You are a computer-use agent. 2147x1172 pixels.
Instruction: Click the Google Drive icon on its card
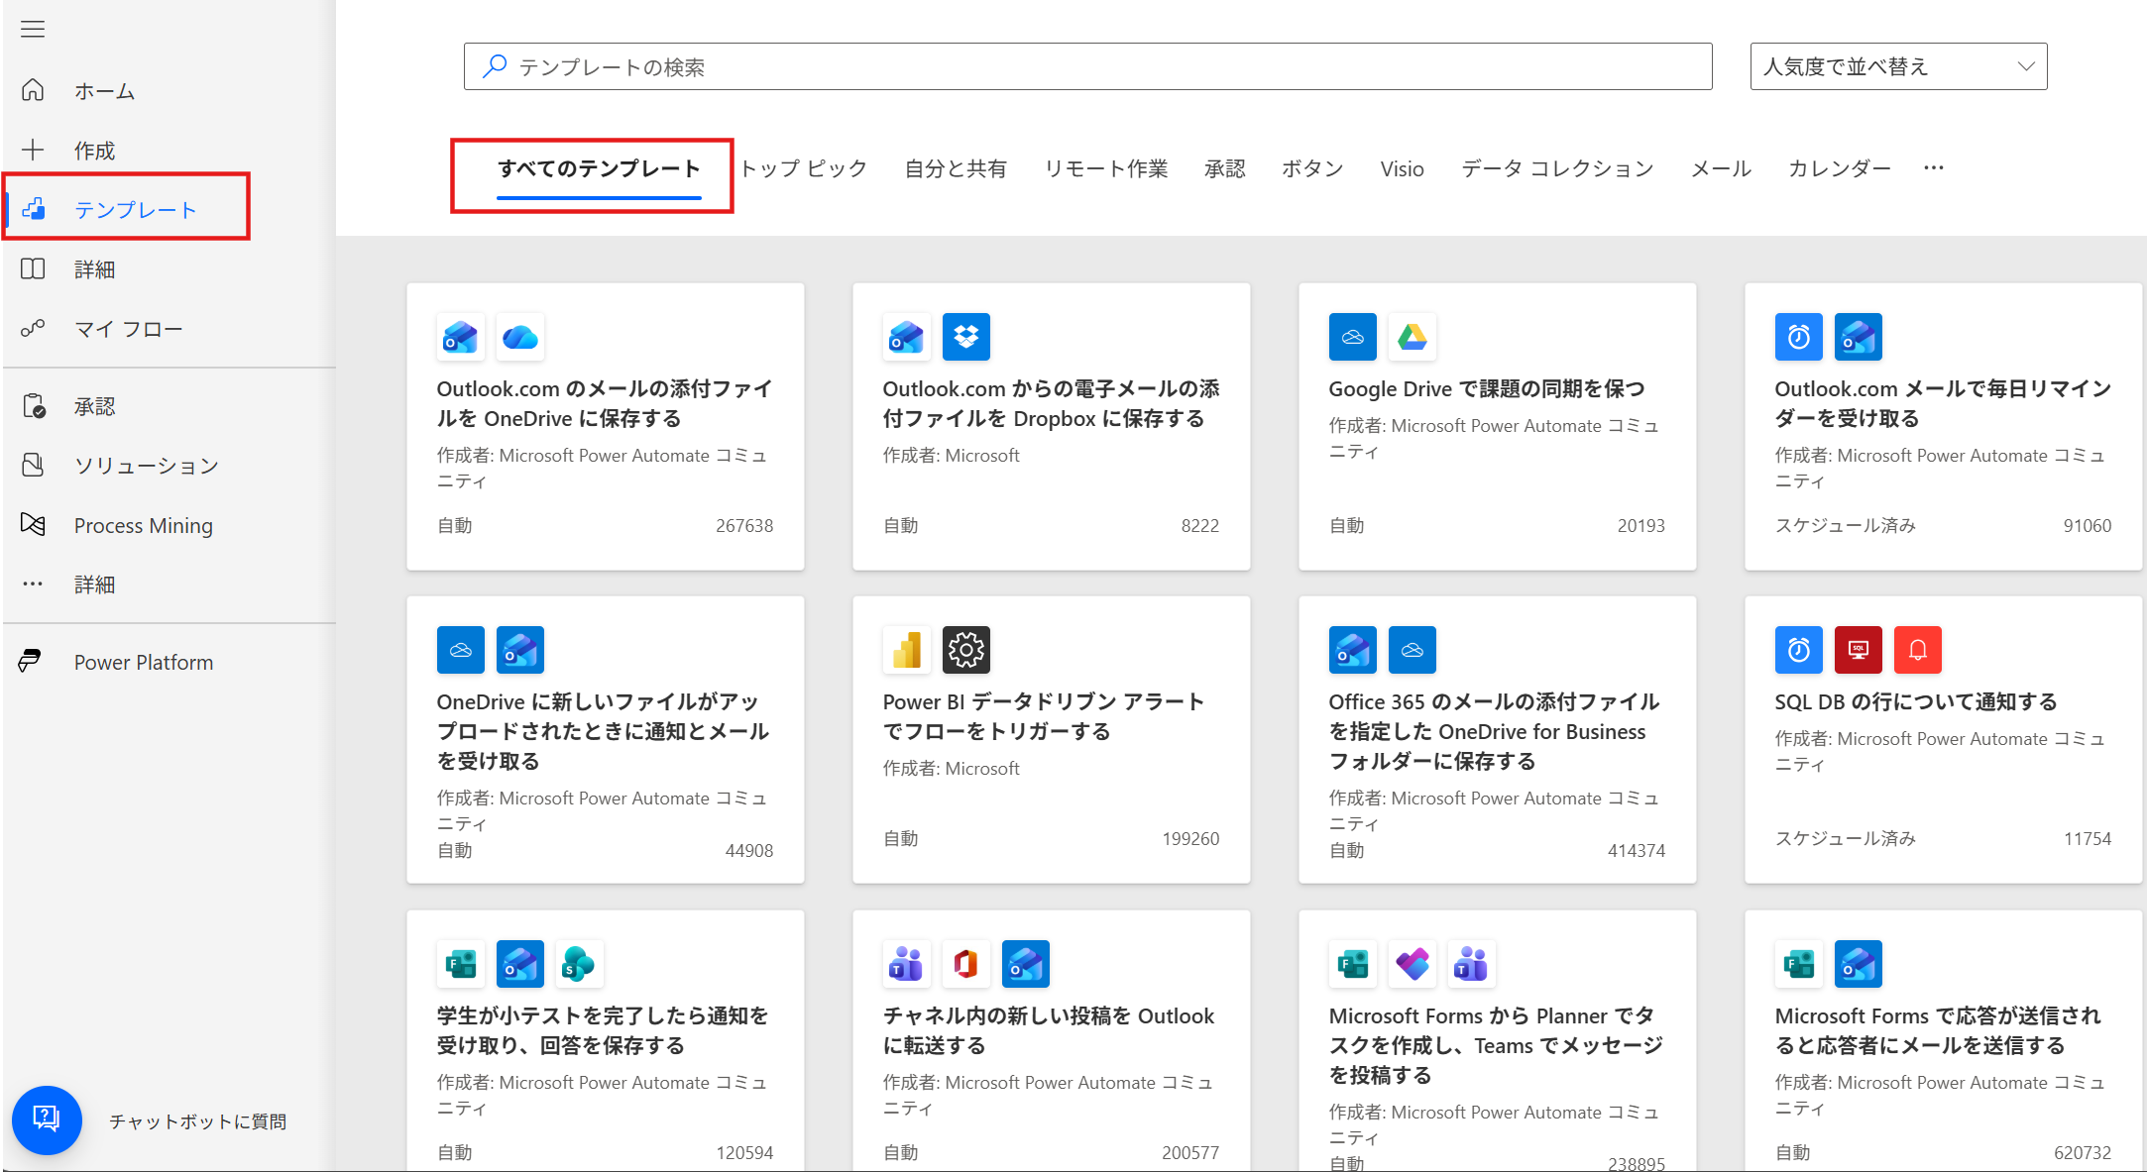click(x=1412, y=337)
